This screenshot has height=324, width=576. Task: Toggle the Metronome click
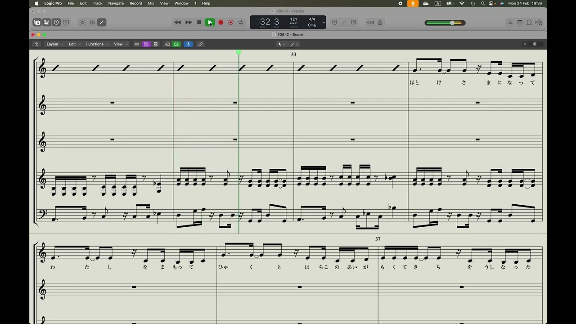380,22
